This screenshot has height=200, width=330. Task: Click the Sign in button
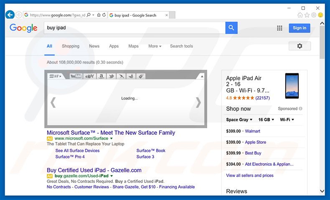[x=300, y=28]
